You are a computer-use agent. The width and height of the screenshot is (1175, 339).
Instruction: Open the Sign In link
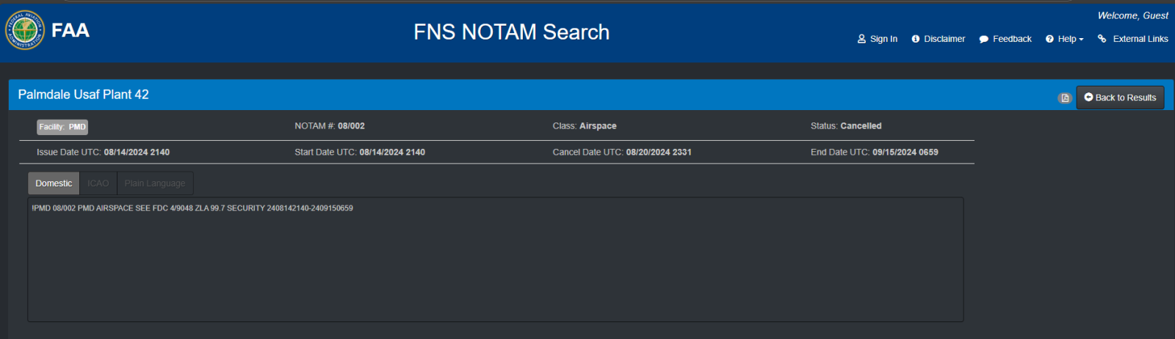click(x=883, y=39)
